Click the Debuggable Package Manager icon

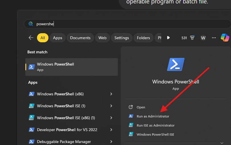tap(32, 142)
